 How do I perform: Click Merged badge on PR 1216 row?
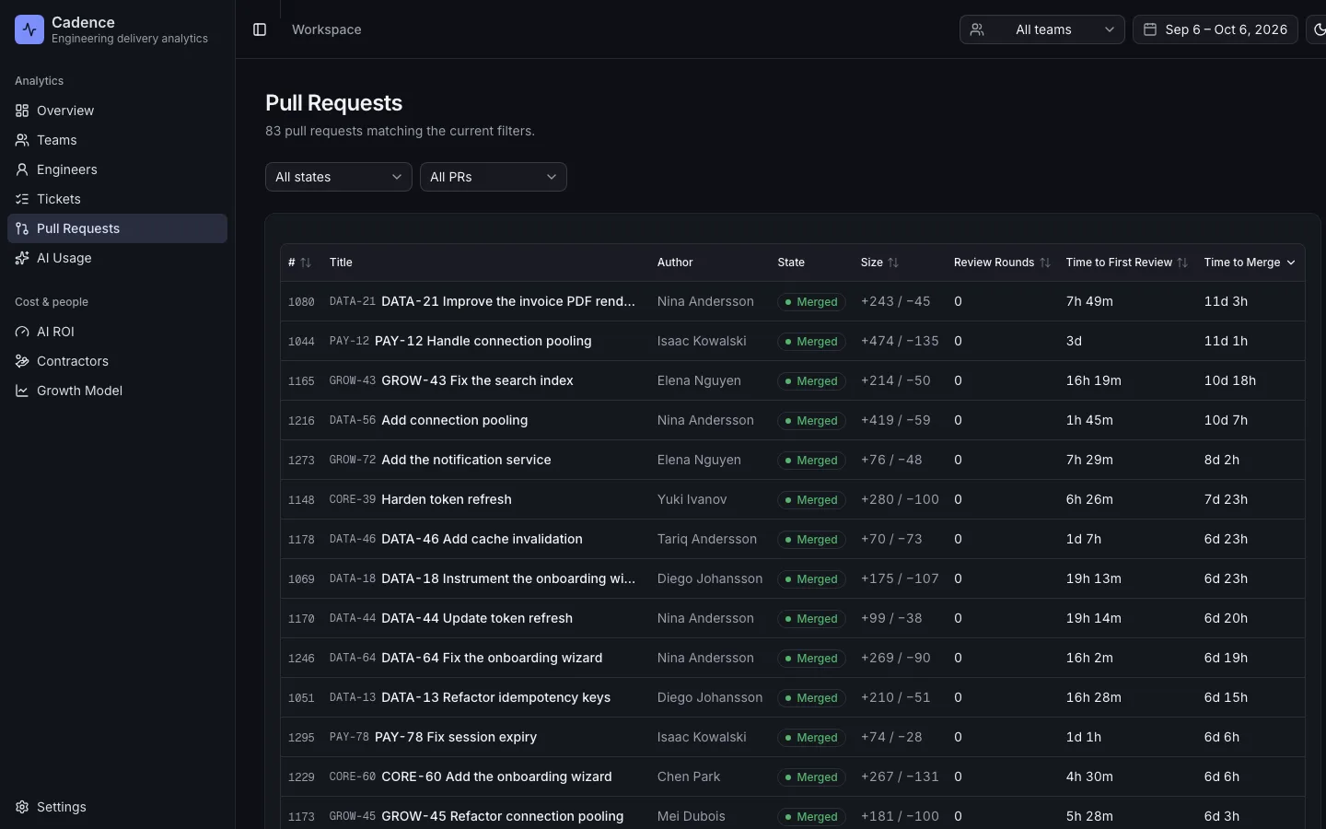(x=811, y=421)
